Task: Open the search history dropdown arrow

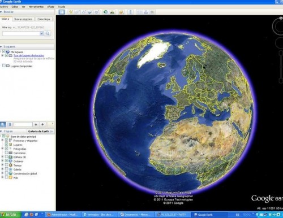Action: tap(41, 33)
